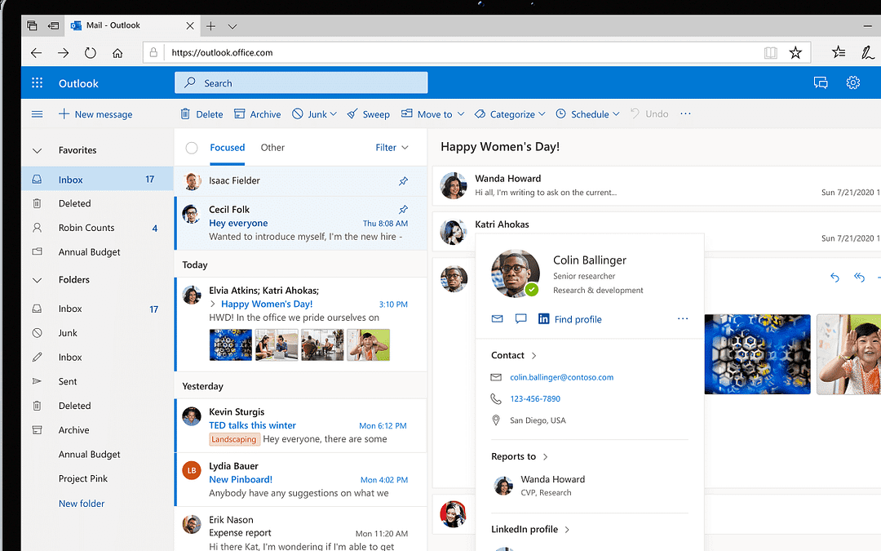Screen dimensions: 881x551
Task: Open laughing child attachment thumbnail in list
Action: tap(368, 344)
